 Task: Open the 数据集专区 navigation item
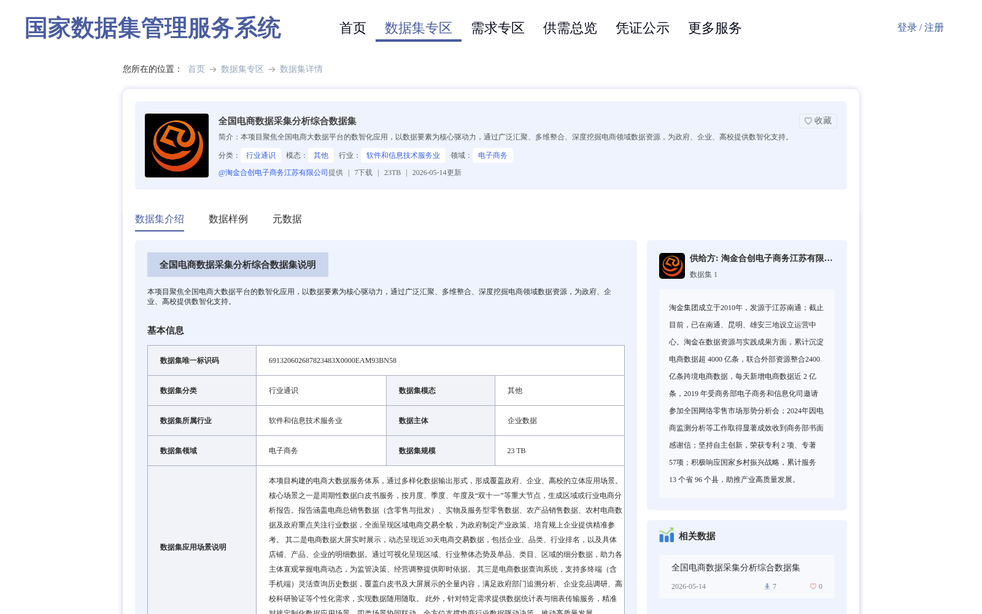(x=419, y=28)
